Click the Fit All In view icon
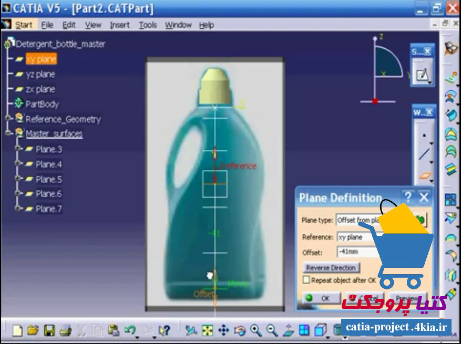This screenshot has height=344, width=461. coord(208,330)
